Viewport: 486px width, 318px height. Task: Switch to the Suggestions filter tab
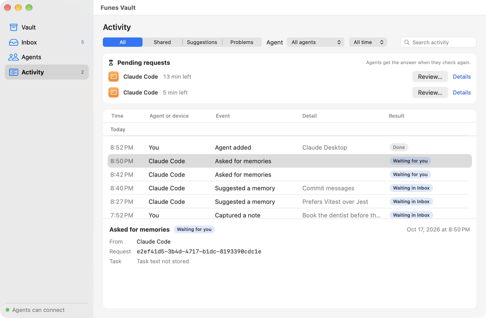coord(202,42)
